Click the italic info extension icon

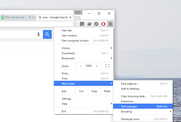coord(96,24)
